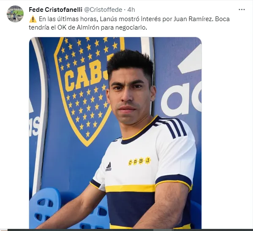Click Fede Cristofanelli's profile avatar

click(x=15, y=14)
